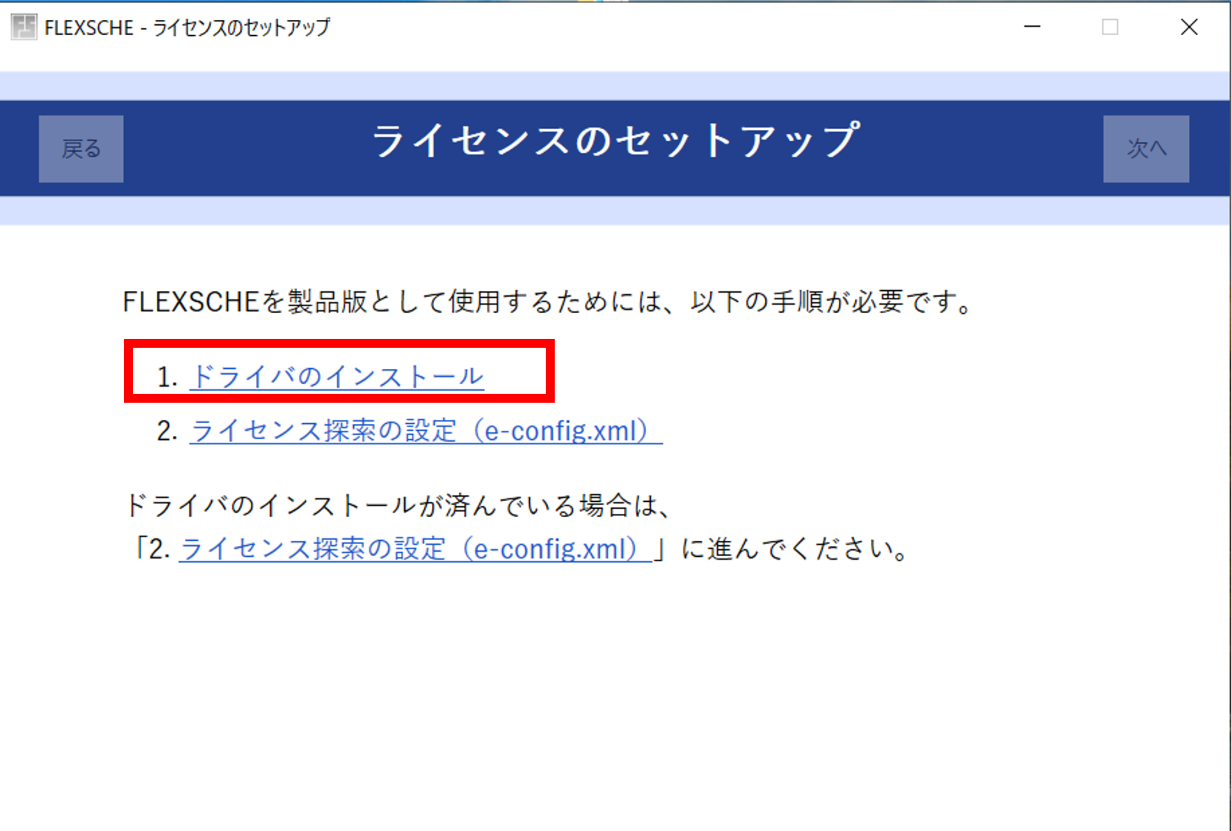This screenshot has height=831, width=1231.
Task: Open the ドライバのインストール link
Action: 337,377
